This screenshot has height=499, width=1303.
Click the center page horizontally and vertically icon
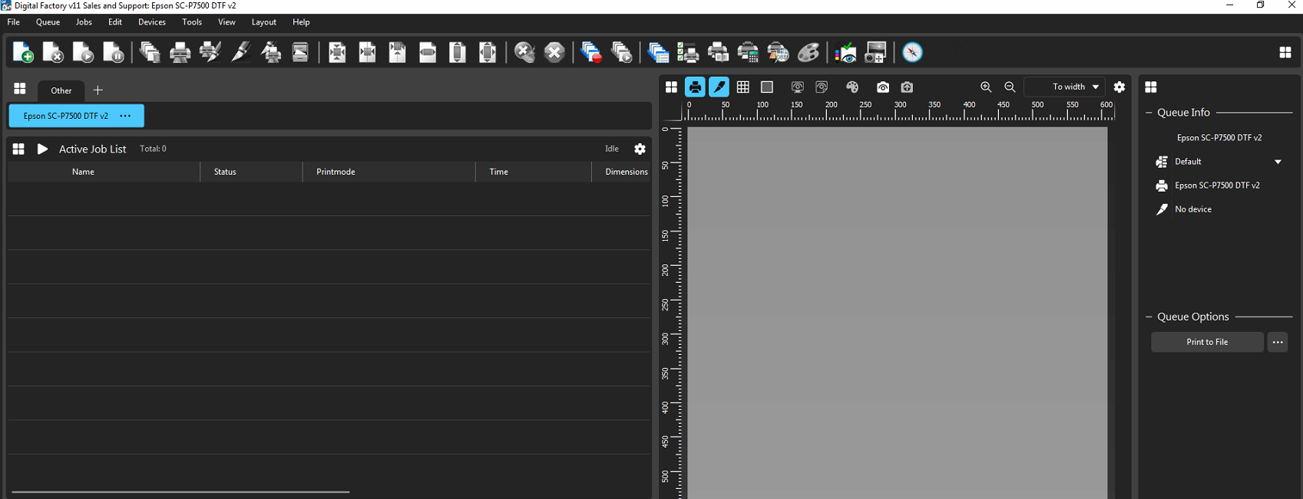(337, 52)
